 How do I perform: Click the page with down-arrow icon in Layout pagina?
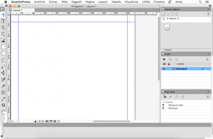coord(177,14)
